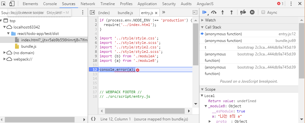
Task: Open the Audits panel
Action: (x=186, y=4)
